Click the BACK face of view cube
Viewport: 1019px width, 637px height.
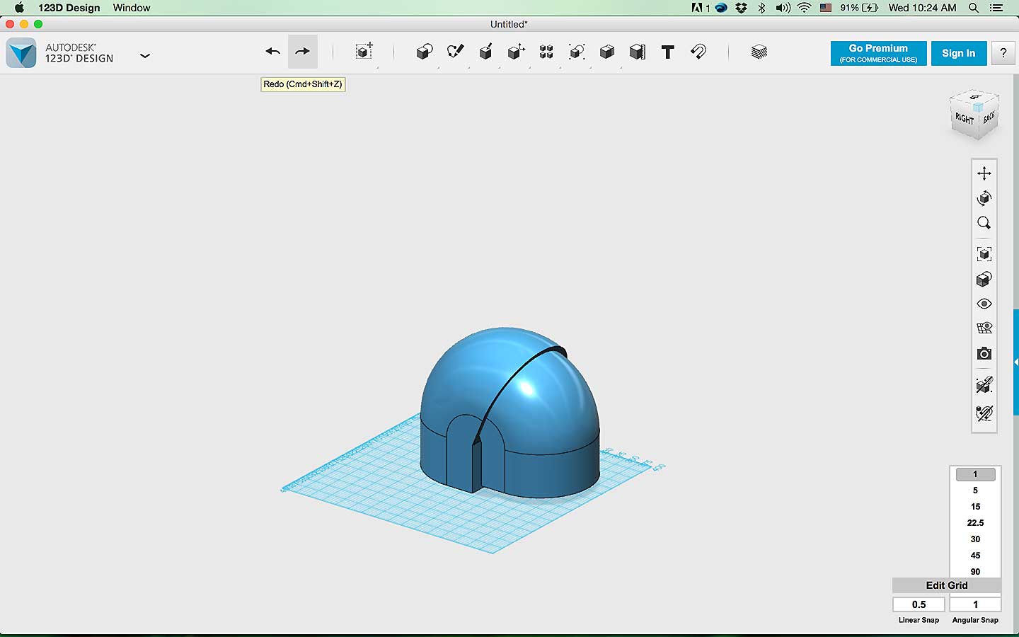(x=989, y=117)
